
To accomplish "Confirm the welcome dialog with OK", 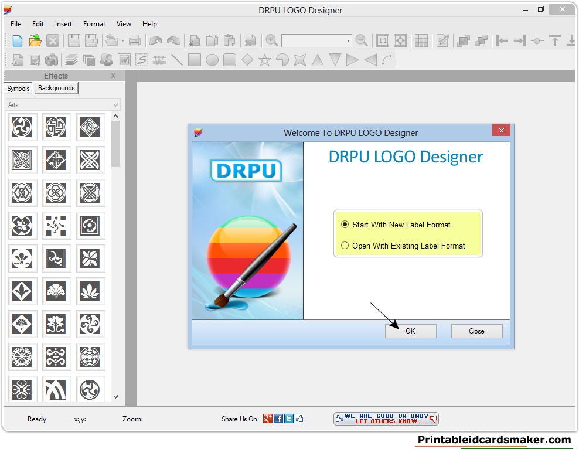I will [411, 331].
